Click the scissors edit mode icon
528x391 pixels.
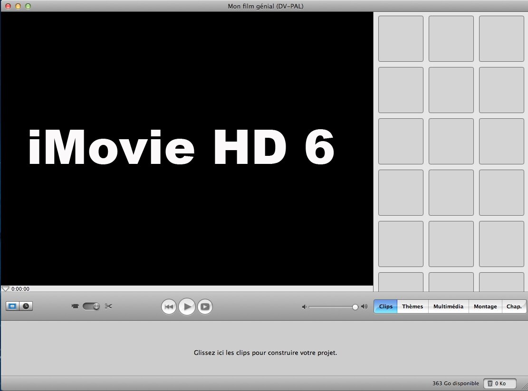108,306
